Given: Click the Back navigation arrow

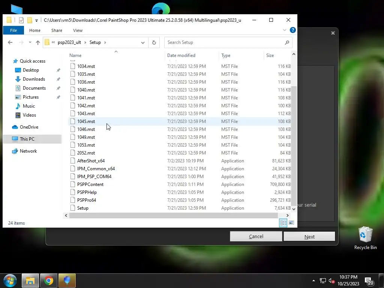Looking at the screenshot, I should pos(10,42).
